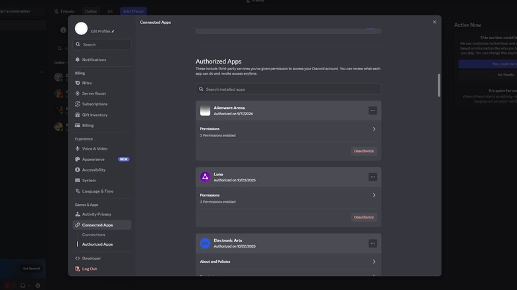Click the Server Boost gem icon
The width and height of the screenshot is (517, 290).
tap(78, 93)
